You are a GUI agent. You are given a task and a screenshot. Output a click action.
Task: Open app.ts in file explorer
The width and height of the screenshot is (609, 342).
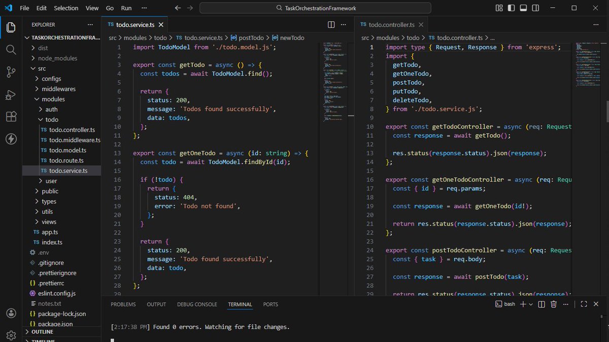point(62,232)
